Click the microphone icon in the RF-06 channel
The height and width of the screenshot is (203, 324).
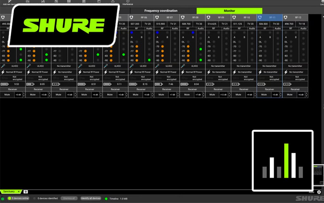[x=131, y=66]
